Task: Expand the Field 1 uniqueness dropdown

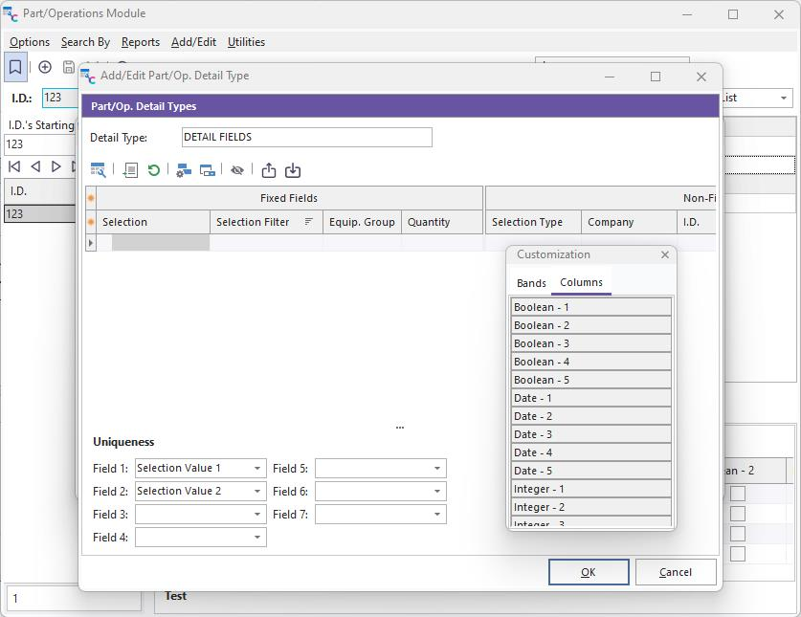Action: coord(257,469)
